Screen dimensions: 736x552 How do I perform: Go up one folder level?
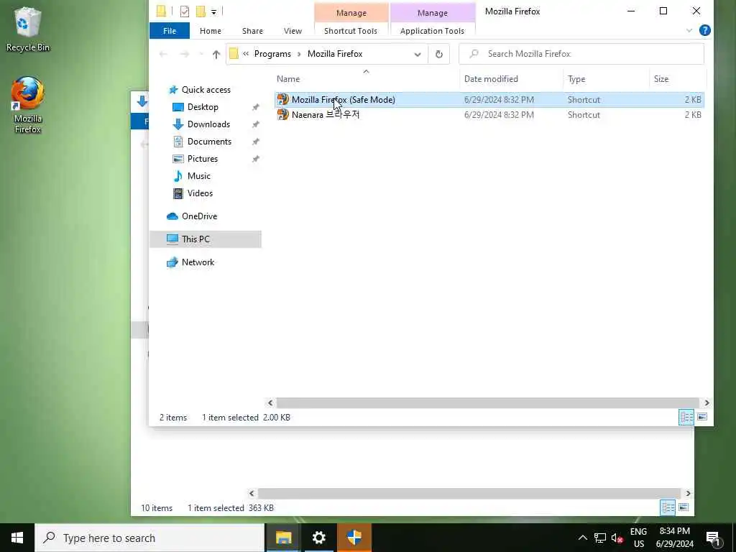216,54
